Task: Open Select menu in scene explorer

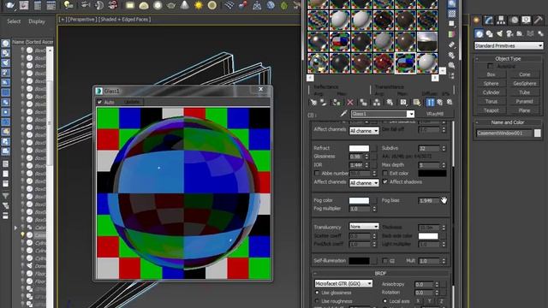Action: click(14, 21)
